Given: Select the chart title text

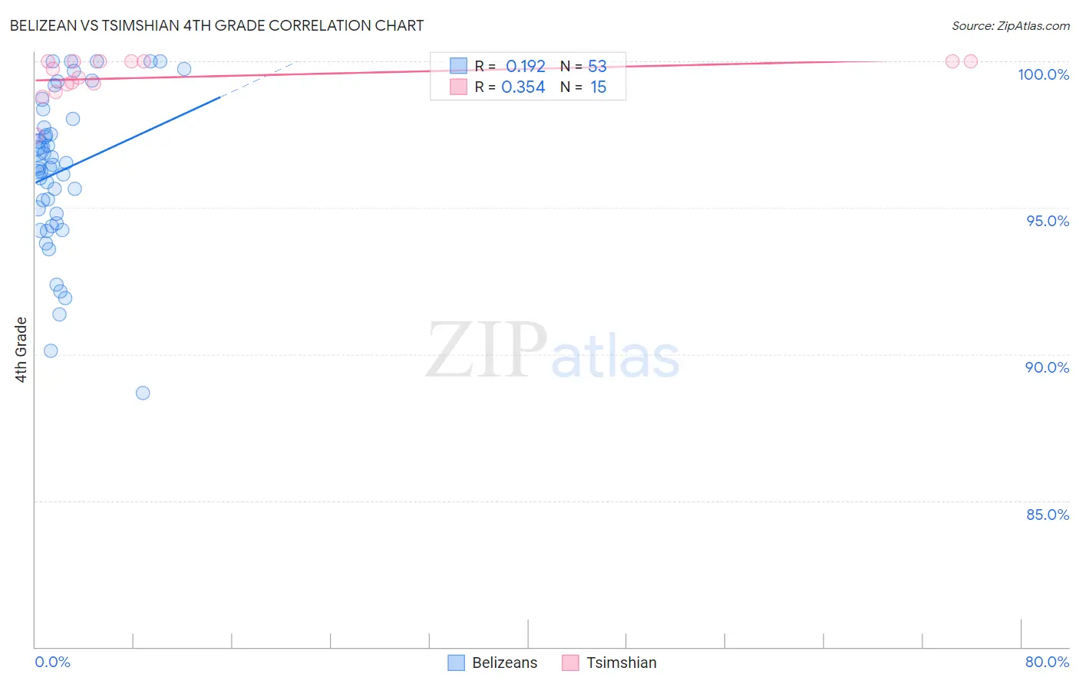Looking at the screenshot, I should coord(216,25).
